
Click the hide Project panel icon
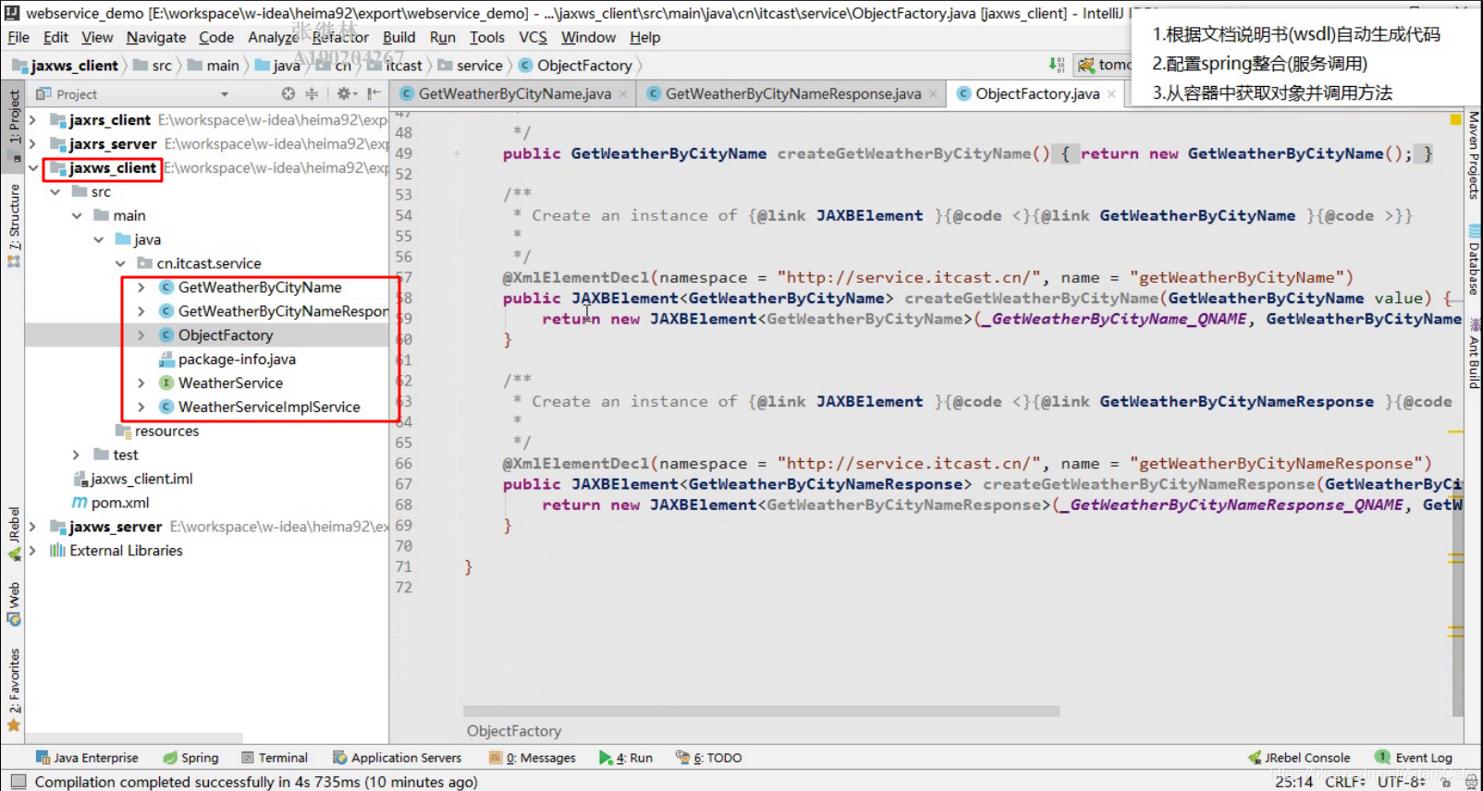coord(374,94)
